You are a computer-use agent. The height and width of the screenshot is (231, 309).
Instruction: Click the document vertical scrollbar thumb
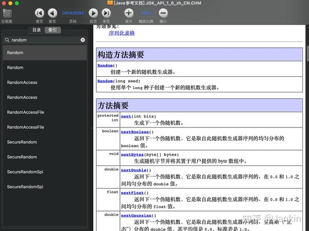307,54
